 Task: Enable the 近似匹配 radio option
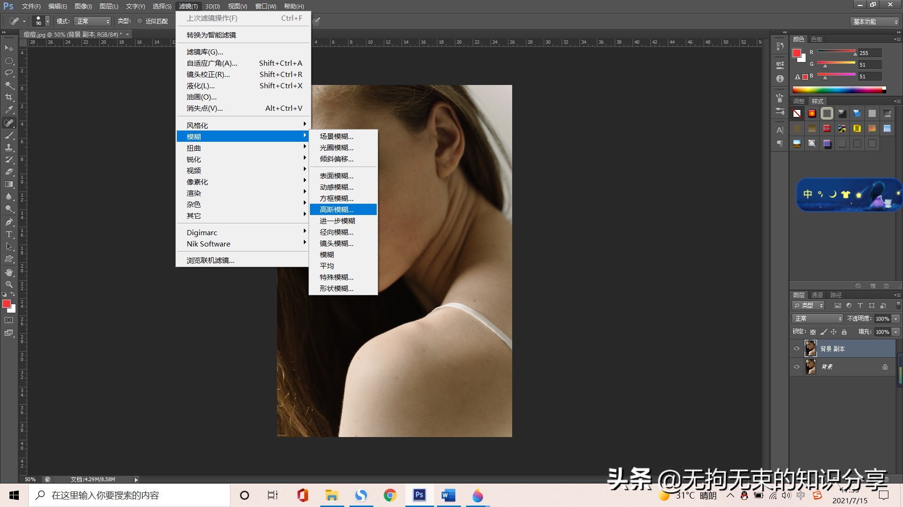pos(140,21)
